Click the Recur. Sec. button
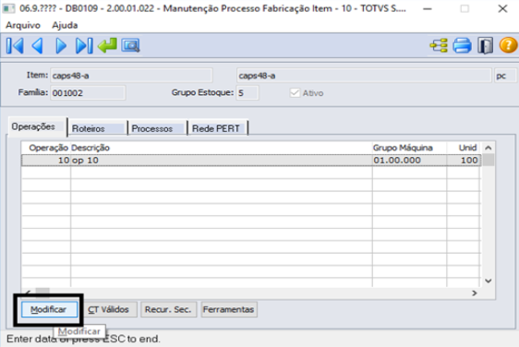 coord(168,309)
